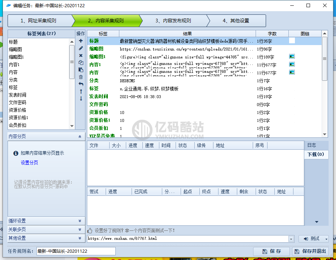336x260 pixels.
Task: Click 已完成 column header
Action: [x=147, y=191]
